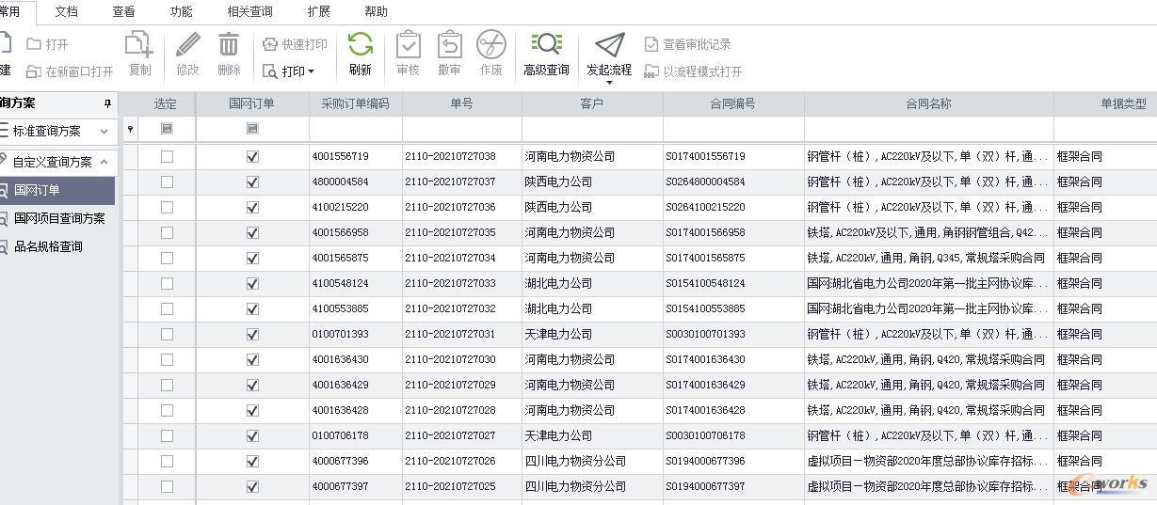Screen dimensions: 1157x505
Task: Click 天津电力公司 in row 2110-20210727027
Action: pos(558,435)
